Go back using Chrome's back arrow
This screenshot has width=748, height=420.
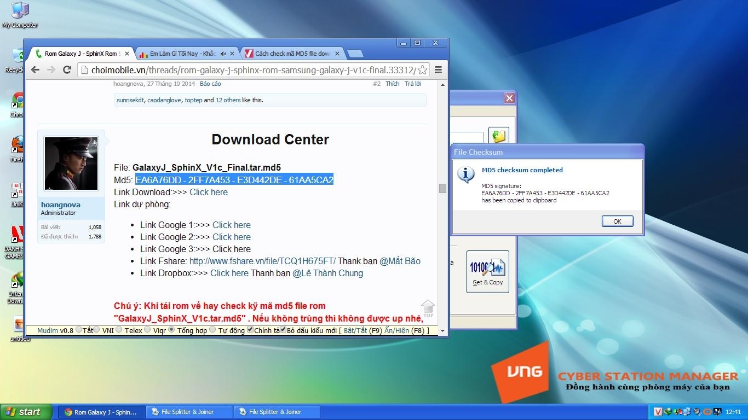(x=36, y=69)
